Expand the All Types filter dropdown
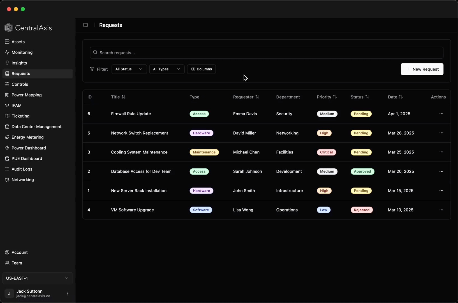Screen dimensions: 458x303 pos(166,69)
